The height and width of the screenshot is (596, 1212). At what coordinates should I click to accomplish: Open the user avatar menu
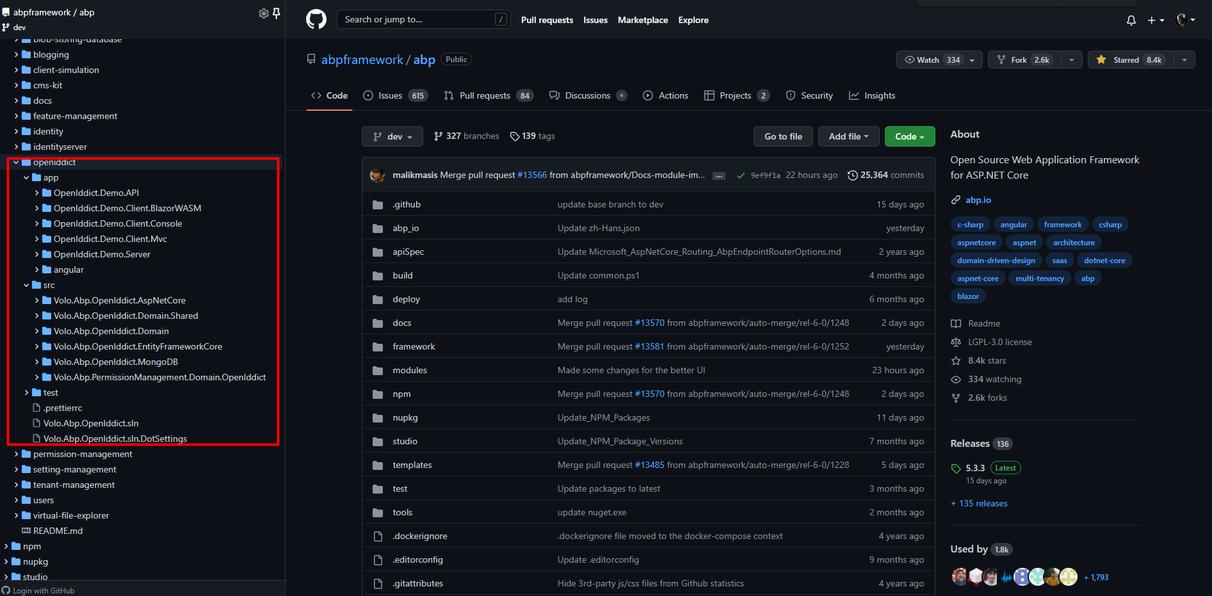[x=1186, y=20]
